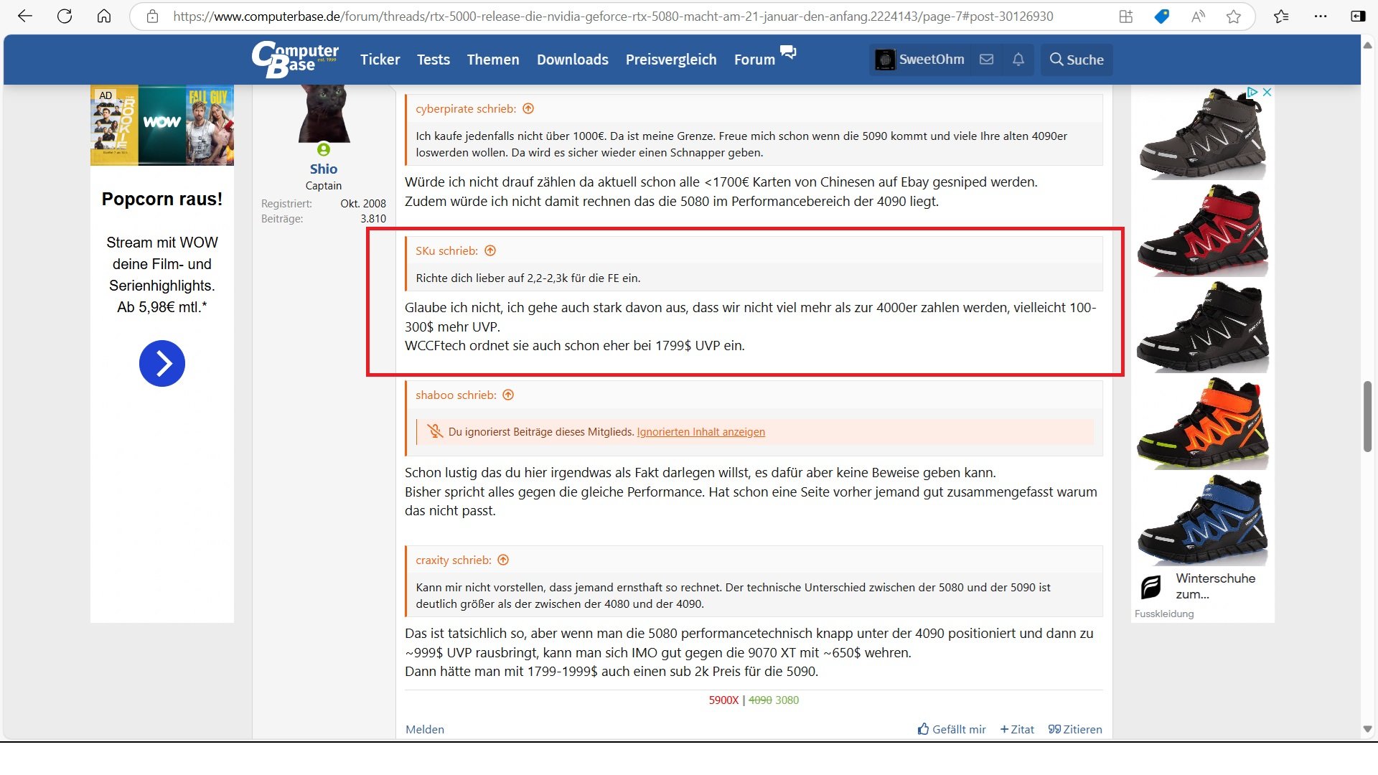Image resolution: width=1378 pixels, height=775 pixels.
Task: Go to the Tests section
Action: point(433,60)
